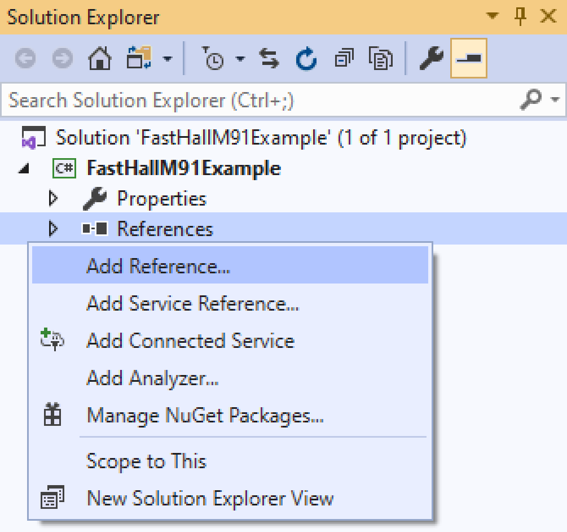The image size is (567, 532).
Task: Click the Collapse All icon
Action: click(x=343, y=59)
